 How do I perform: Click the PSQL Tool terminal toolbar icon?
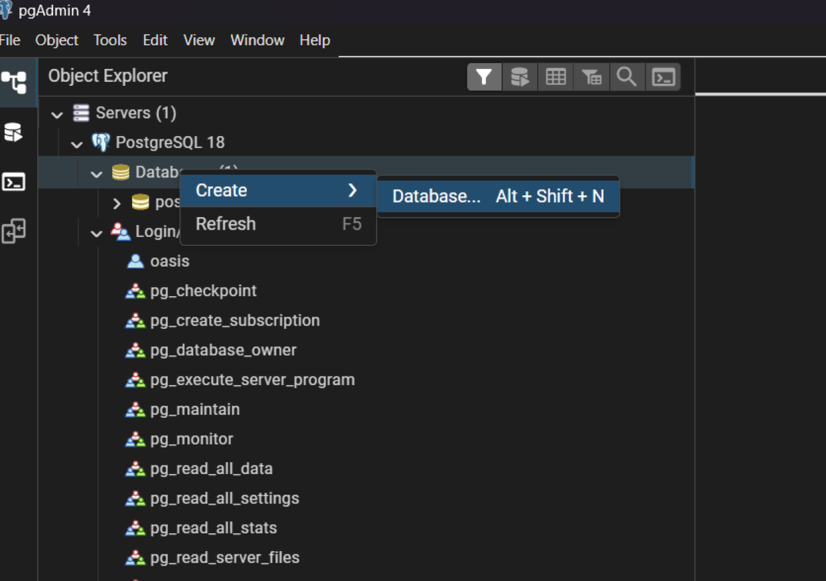[x=663, y=78]
